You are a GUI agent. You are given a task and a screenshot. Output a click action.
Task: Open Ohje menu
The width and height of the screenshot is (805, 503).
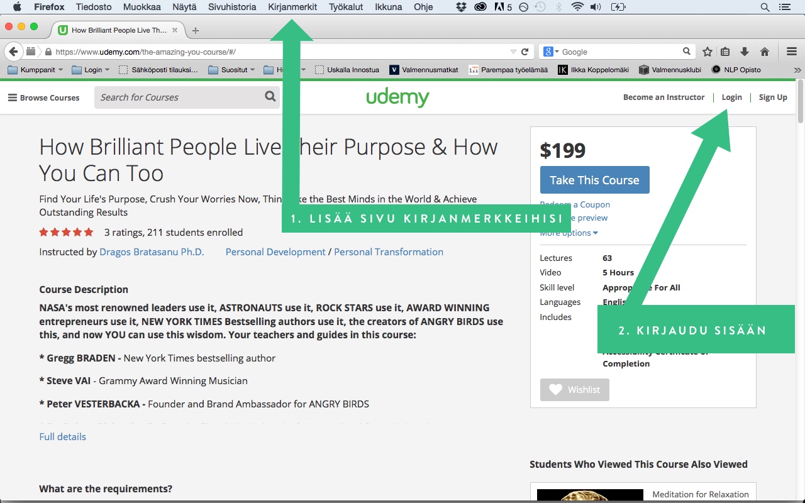tap(423, 7)
